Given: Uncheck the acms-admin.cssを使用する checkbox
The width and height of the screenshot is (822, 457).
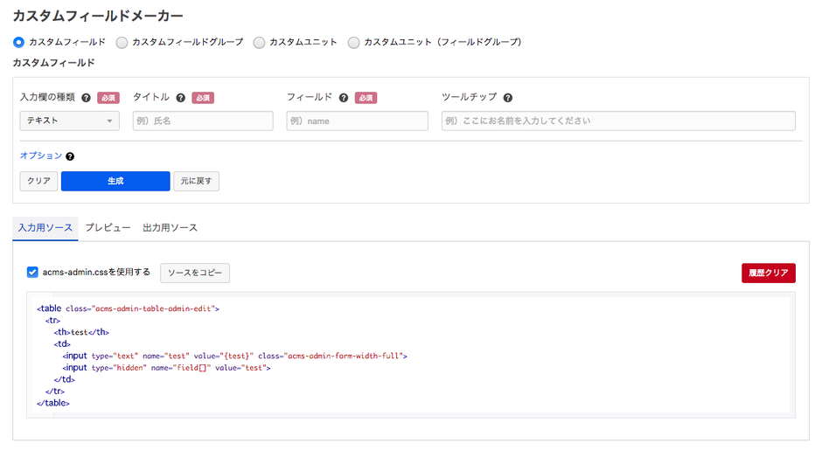Looking at the screenshot, I should (32, 273).
